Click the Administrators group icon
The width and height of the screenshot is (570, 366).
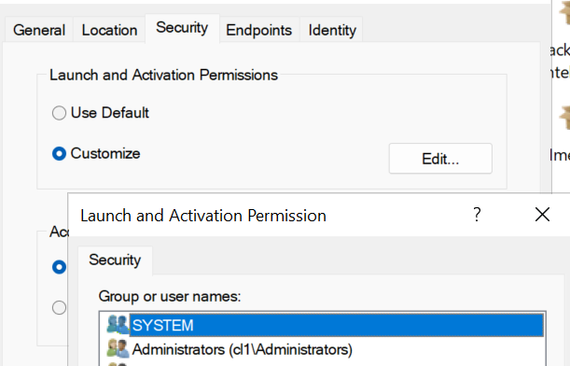118,348
